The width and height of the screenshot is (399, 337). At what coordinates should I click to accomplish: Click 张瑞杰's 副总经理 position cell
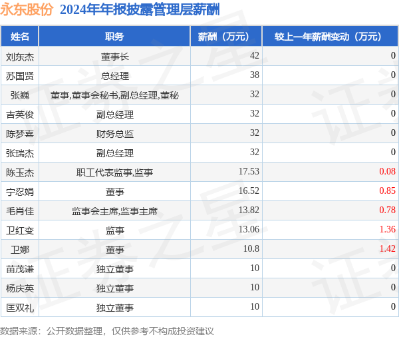pyautogui.click(x=115, y=153)
